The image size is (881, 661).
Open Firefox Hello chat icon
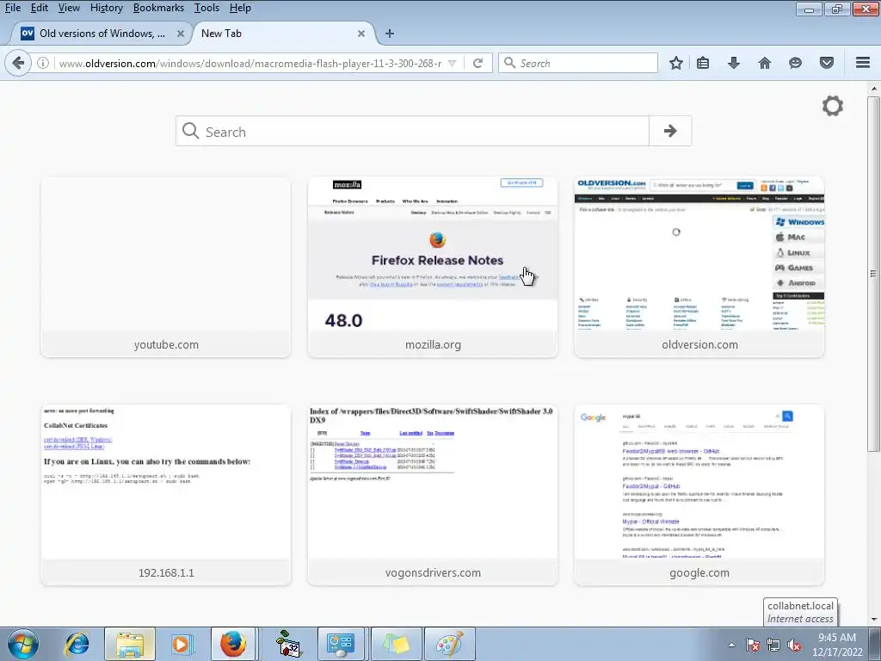[x=795, y=63]
